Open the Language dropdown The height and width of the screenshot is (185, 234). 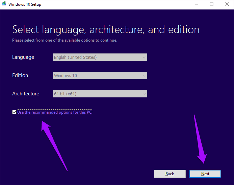(x=100, y=57)
